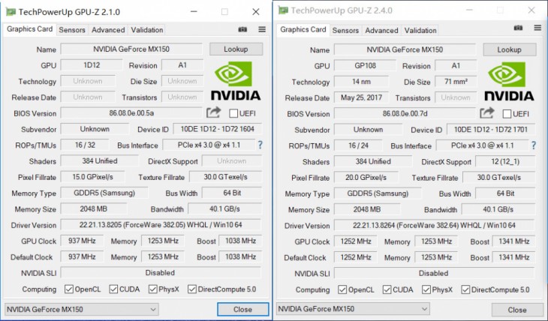This screenshot has width=548, height=321.
Task: Click Driver Version ForceWare 382.64 field
Action: click(x=434, y=226)
